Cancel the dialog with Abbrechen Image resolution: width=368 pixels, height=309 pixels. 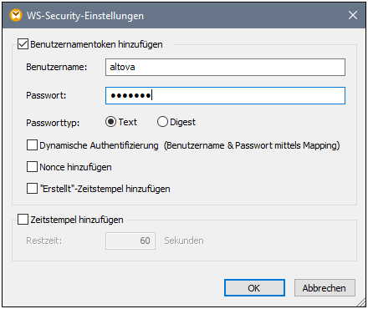(x=325, y=288)
